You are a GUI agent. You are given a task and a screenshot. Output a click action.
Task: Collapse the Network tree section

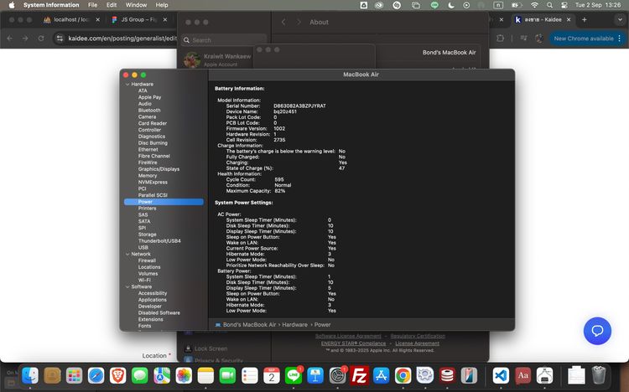pyautogui.click(x=127, y=254)
